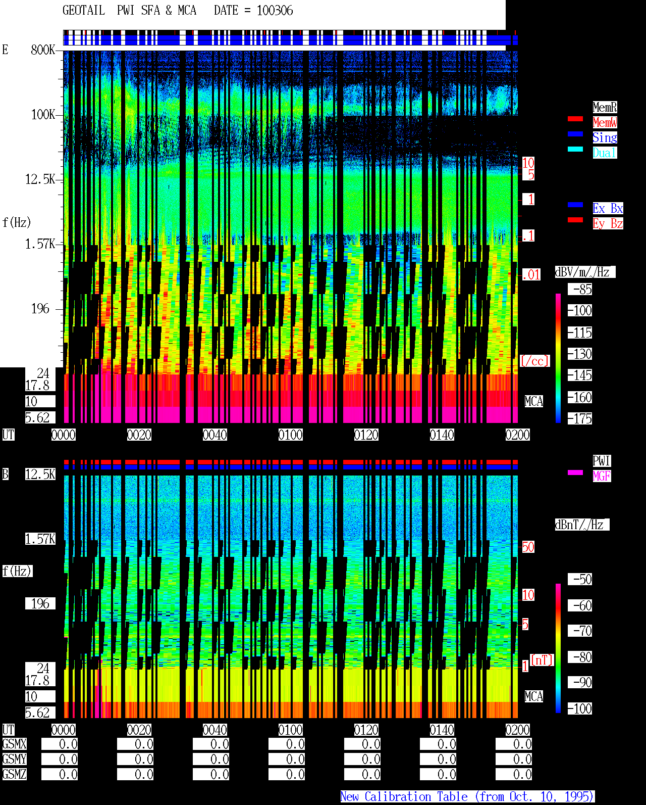Select the MemW legend label
This screenshot has width=646, height=805.
[605, 122]
